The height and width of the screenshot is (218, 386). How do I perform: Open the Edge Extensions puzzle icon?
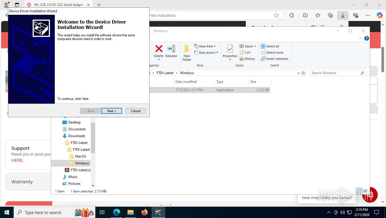coord(291,15)
